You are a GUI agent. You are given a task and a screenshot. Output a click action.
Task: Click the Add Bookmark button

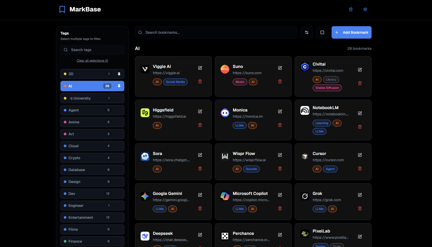coord(351,32)
